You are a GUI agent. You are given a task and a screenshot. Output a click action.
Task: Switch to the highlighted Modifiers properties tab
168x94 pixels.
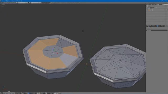coord(157,26)
